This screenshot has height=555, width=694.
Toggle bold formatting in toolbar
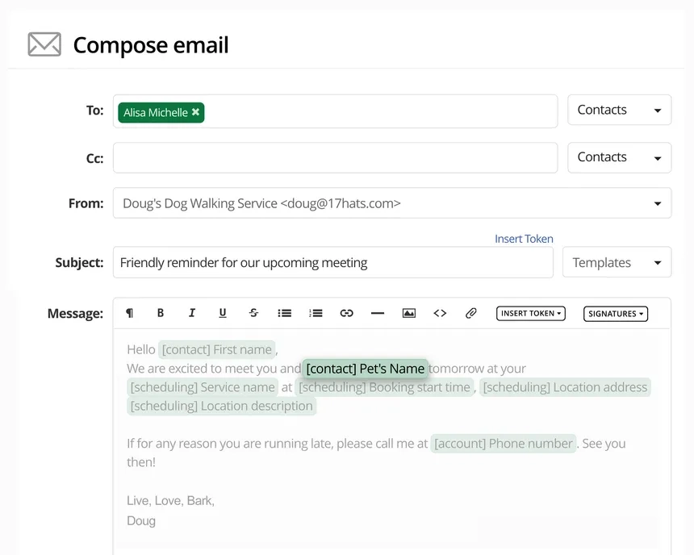coord(161,313)
